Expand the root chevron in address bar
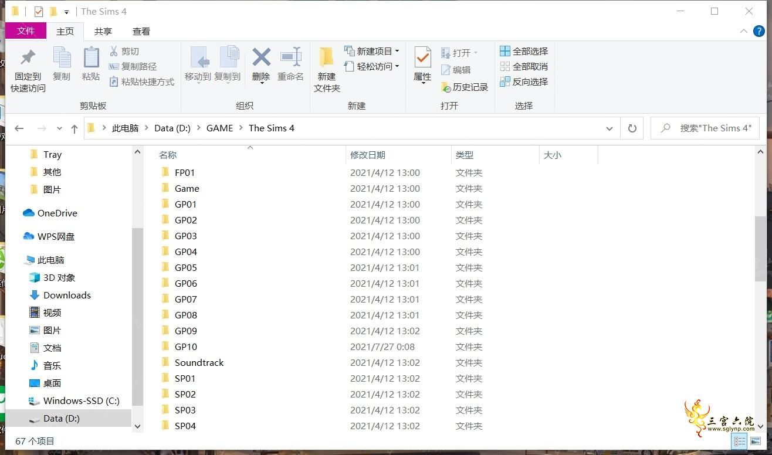The height and width of the screenshot is (455, 772). tap(104, 128)
